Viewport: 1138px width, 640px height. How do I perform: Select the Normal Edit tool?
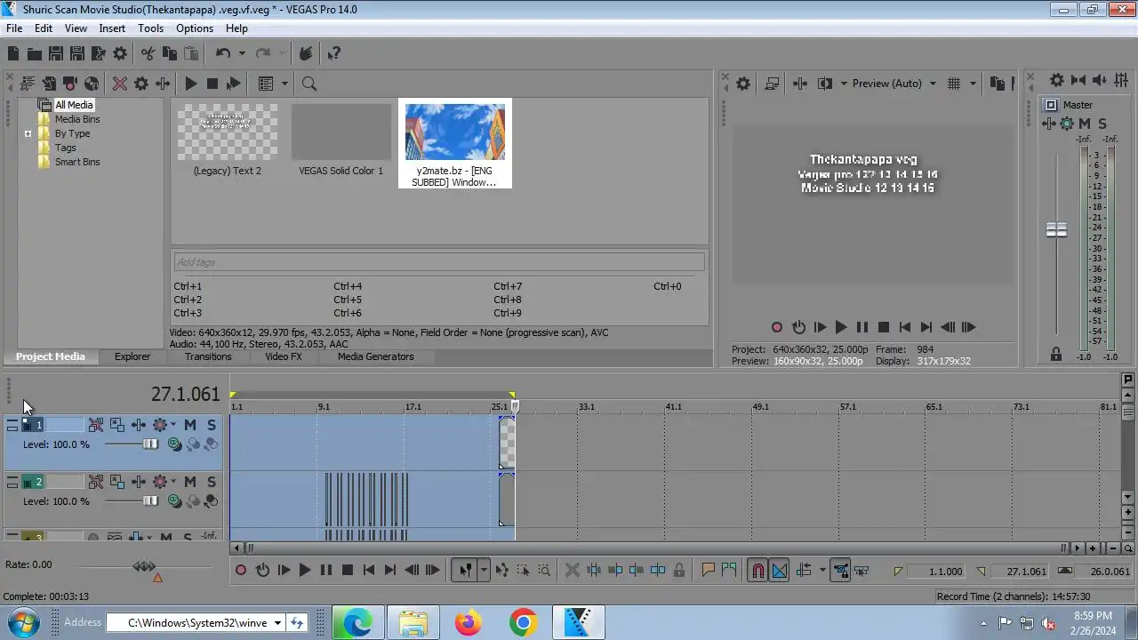pyautogui.click(x=465, y=571)
